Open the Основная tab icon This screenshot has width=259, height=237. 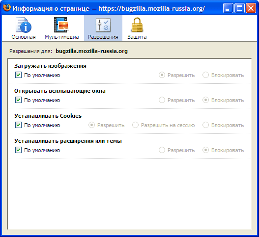pyautogui.click(x=24, y=25)
